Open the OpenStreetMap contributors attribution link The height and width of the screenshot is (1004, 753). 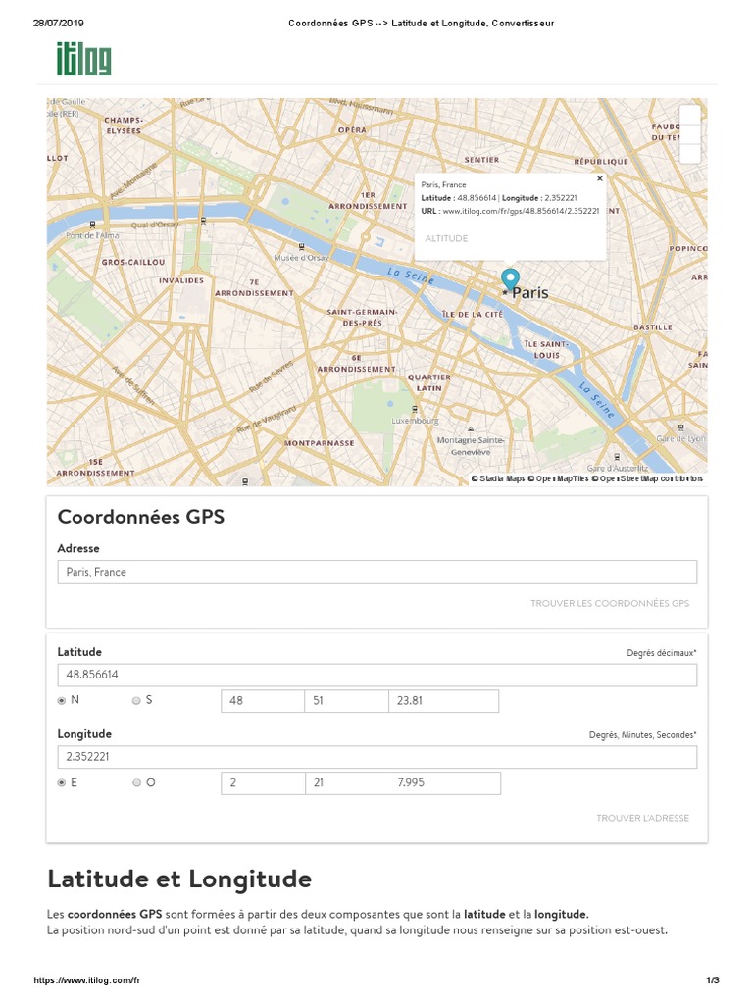(x=652, y=479)
